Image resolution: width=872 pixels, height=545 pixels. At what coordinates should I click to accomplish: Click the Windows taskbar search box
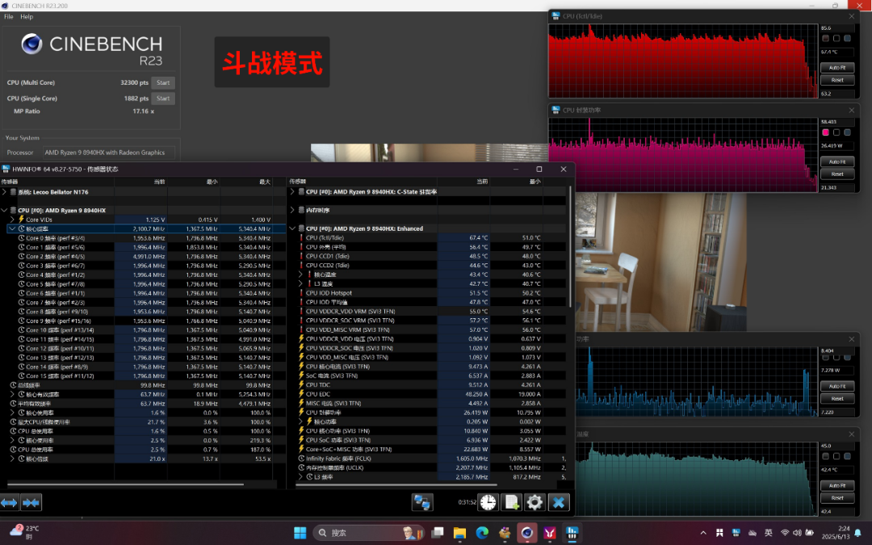[369, 533]
